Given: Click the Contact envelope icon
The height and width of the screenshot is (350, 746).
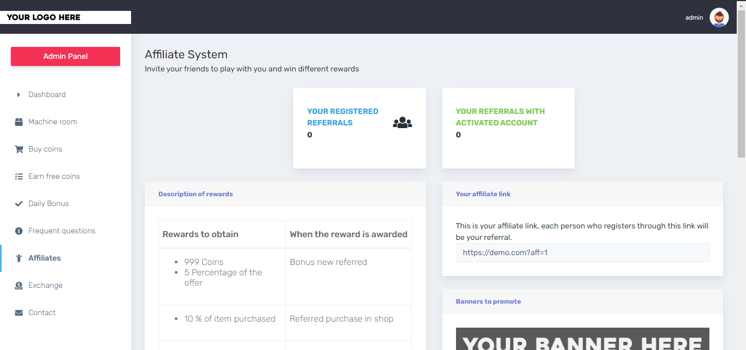Looking at the screenshot, I should 19,312.
